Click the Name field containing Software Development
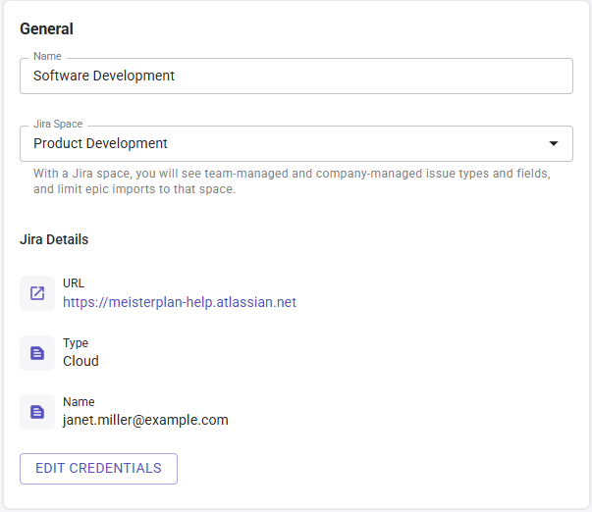592x512 pixels. click(296, 76)
